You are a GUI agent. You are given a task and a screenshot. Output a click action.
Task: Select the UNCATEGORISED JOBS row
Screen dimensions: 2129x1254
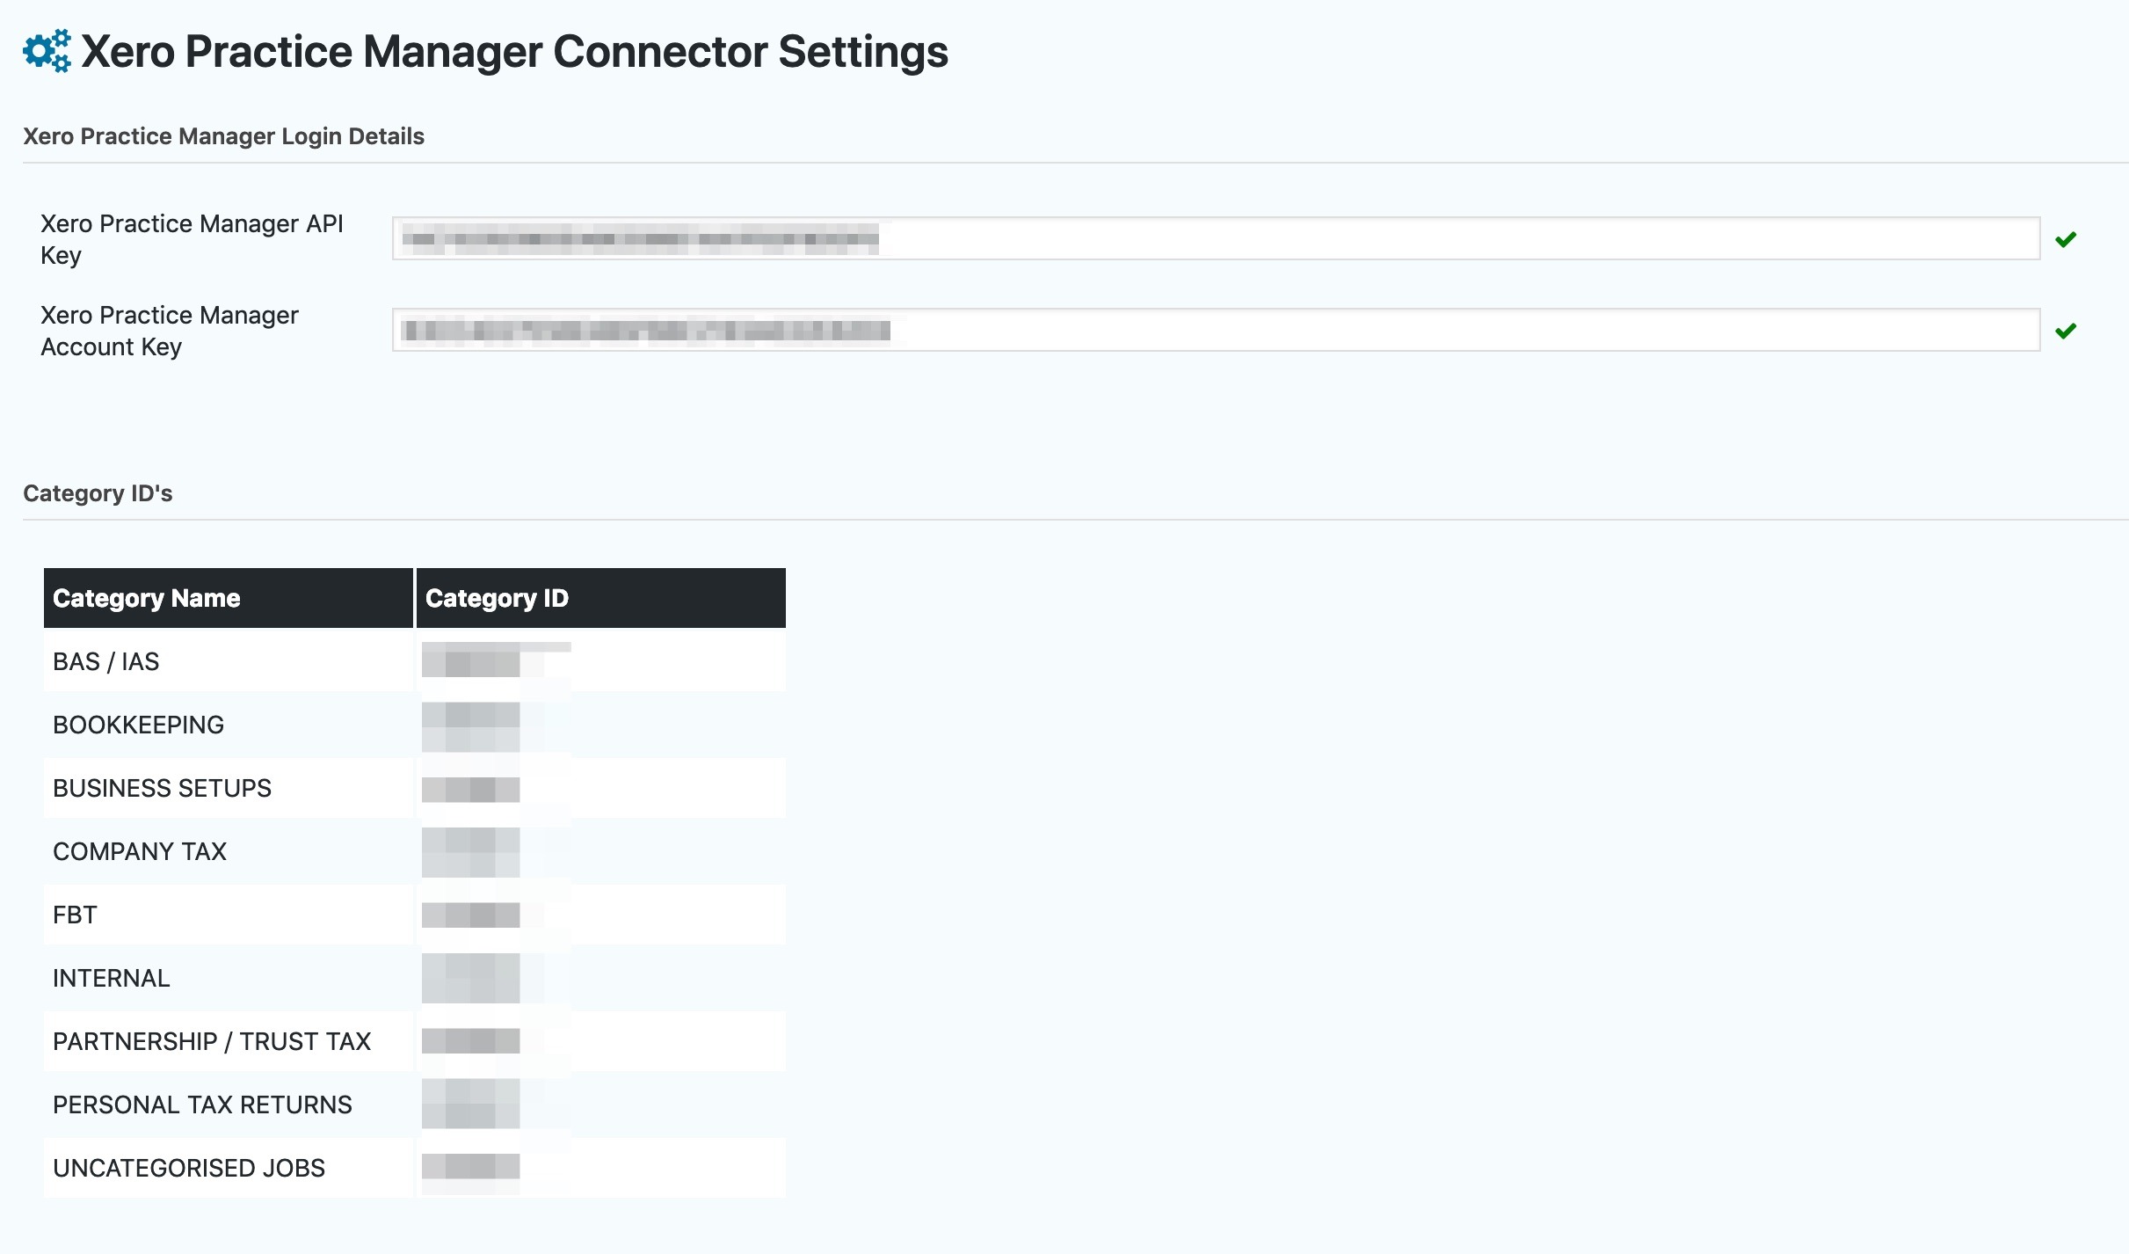click(415, 1168)
